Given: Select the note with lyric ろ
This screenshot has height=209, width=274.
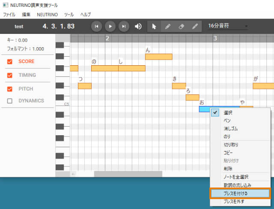Looking at the screenshot, I should (x=192, y=97).
